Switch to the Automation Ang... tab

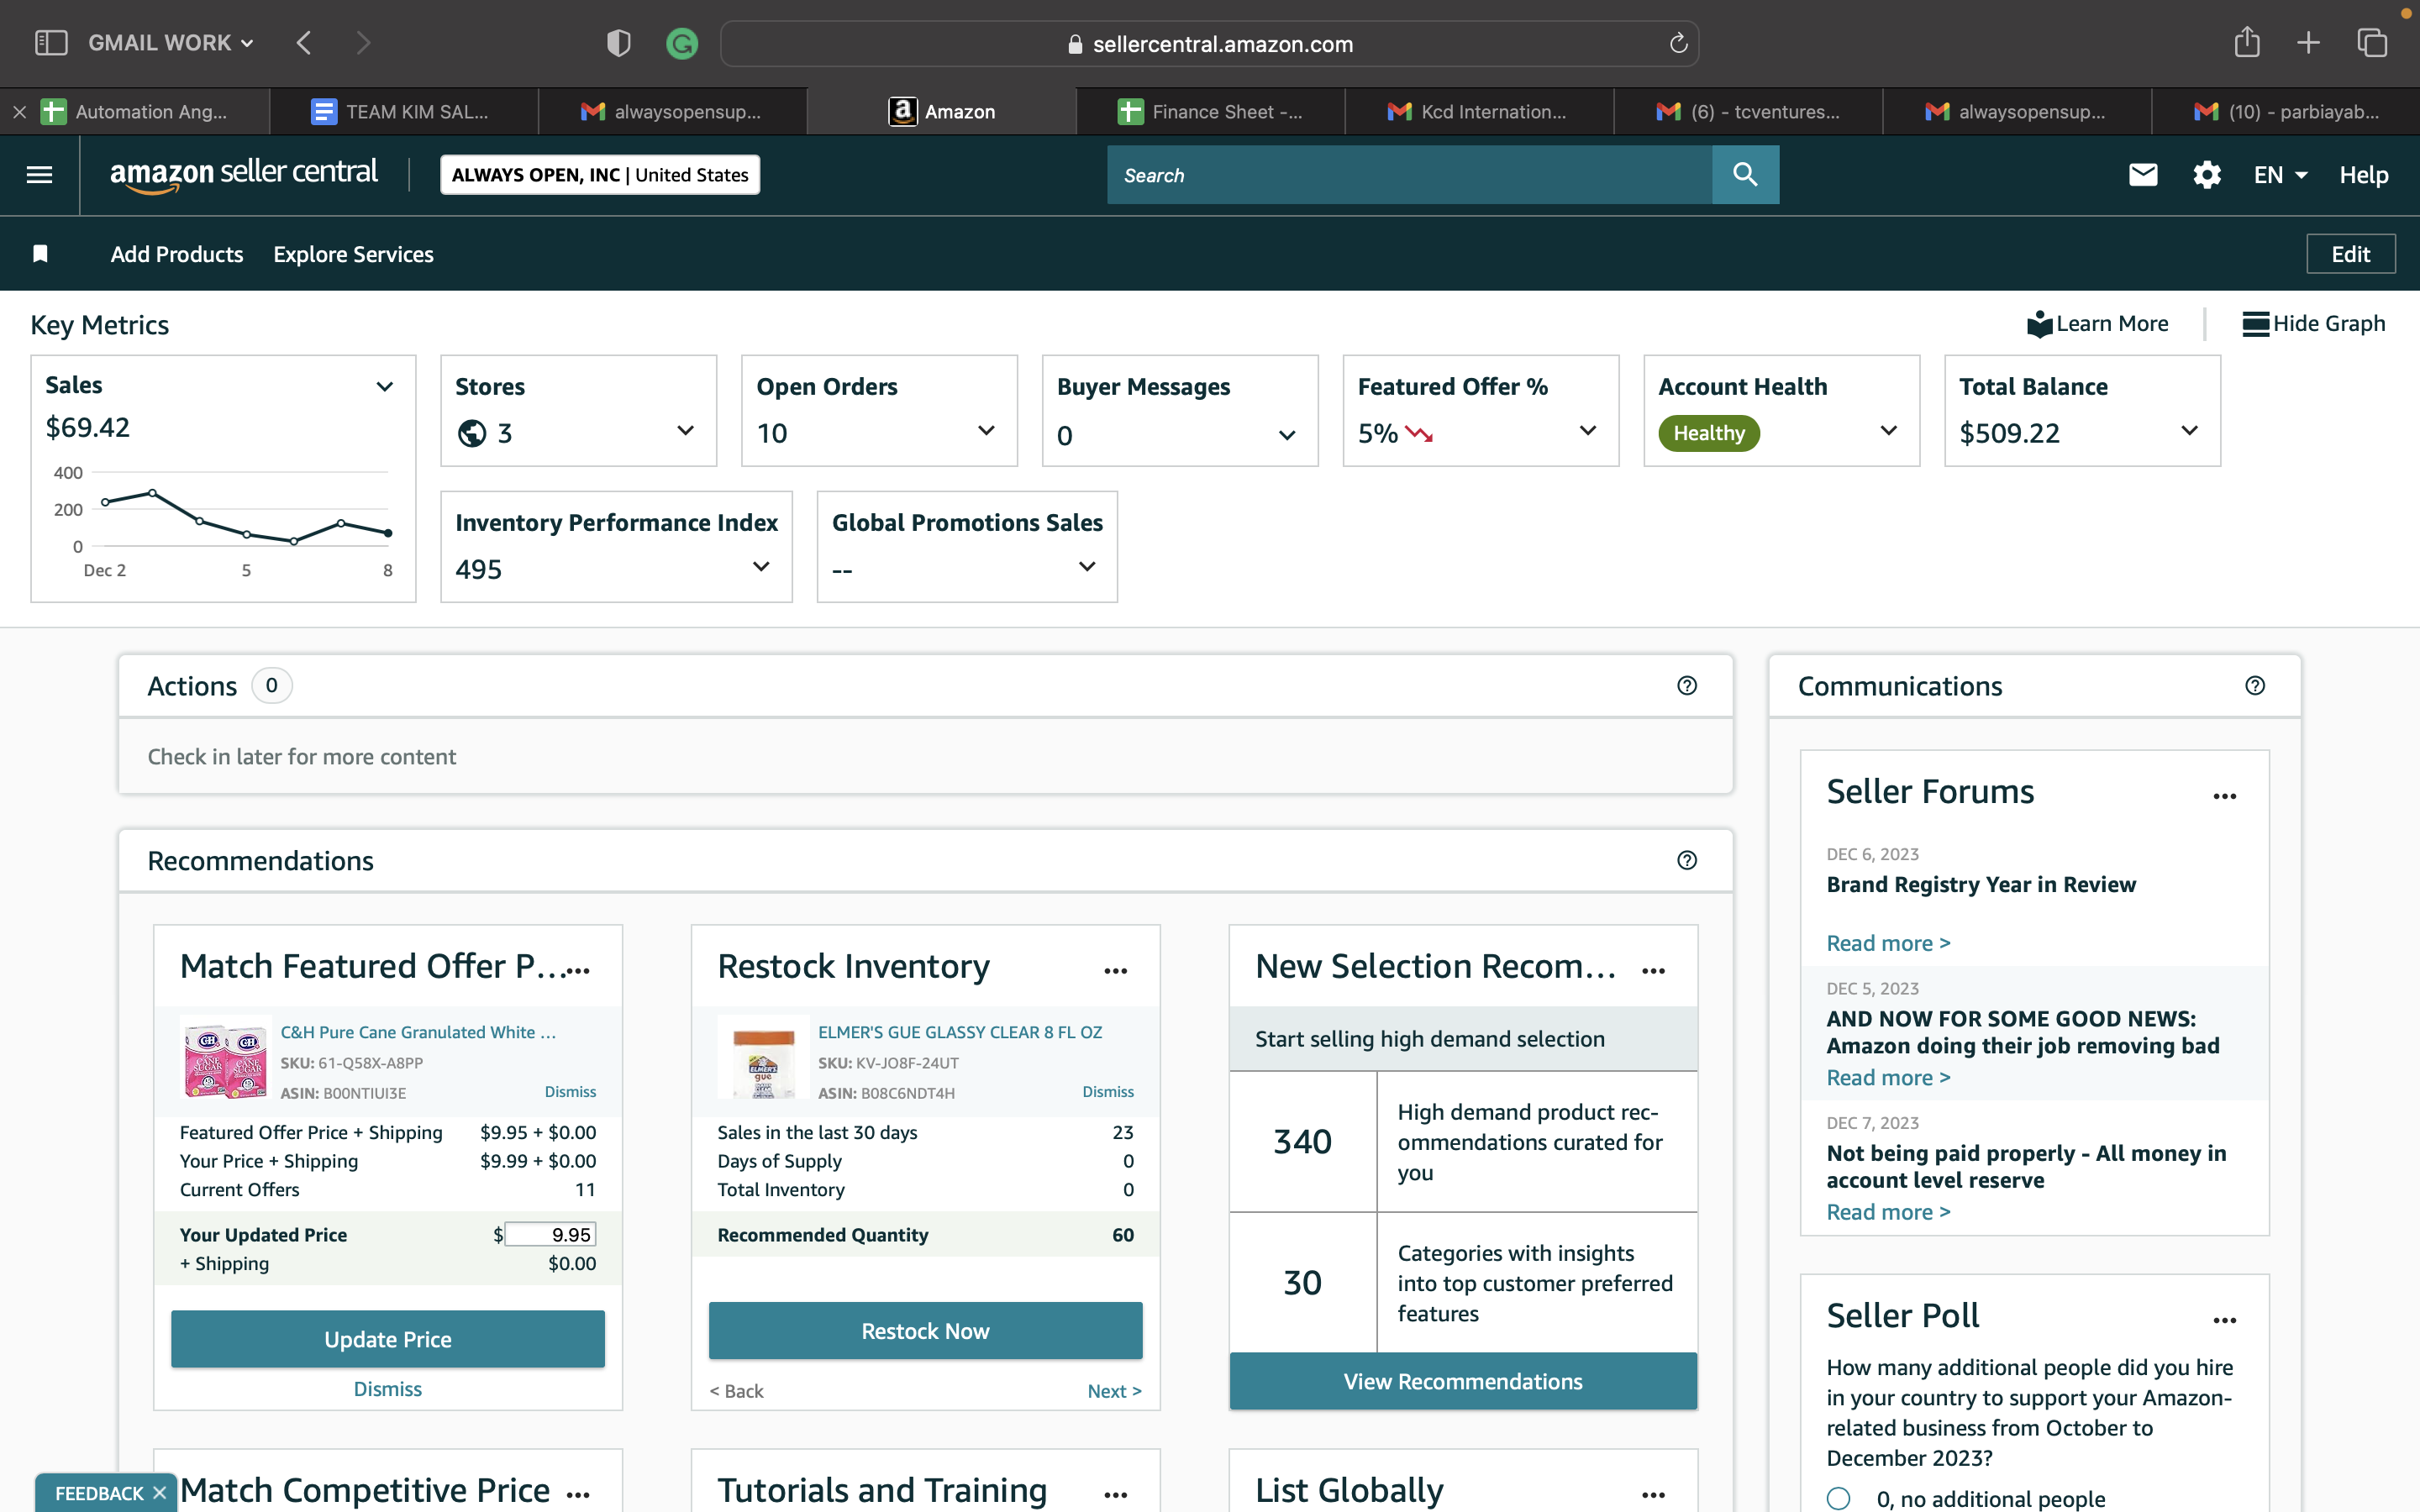(135, 112)
